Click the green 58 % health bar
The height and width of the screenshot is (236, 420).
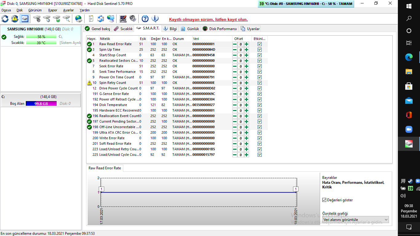click(x=41, y=37)
